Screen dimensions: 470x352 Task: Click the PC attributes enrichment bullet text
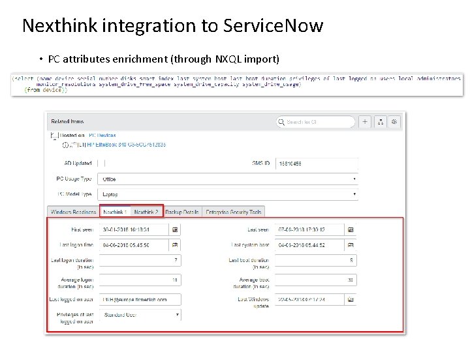(164, 59)
